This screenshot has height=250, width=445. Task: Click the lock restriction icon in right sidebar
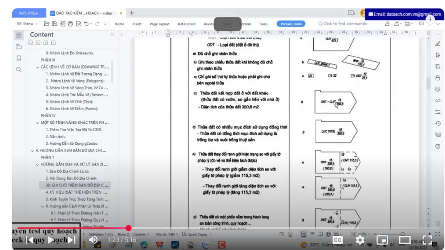pos(438,78)
